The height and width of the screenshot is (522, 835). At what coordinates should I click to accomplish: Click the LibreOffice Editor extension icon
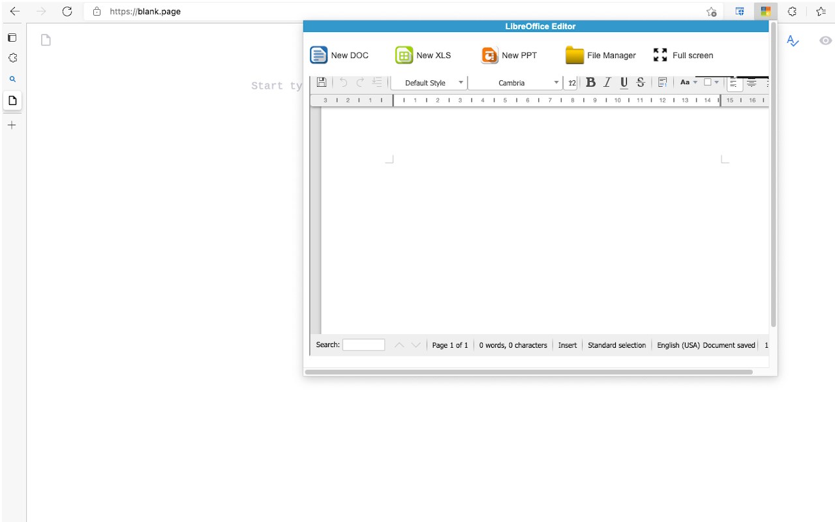click(x=766, y=11)
